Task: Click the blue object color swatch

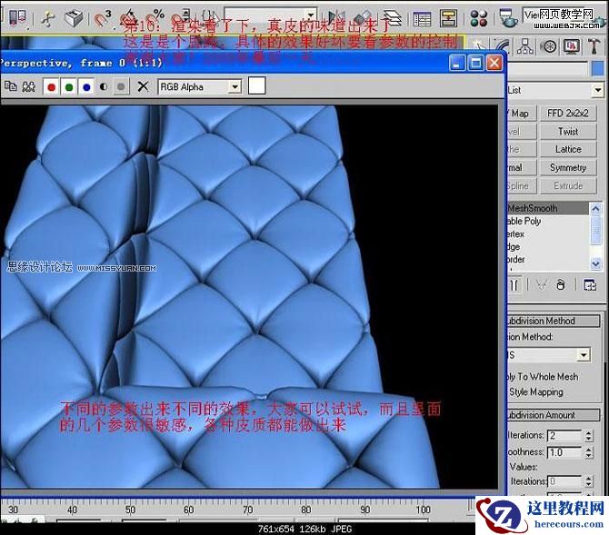Action: tap(598, 70)
